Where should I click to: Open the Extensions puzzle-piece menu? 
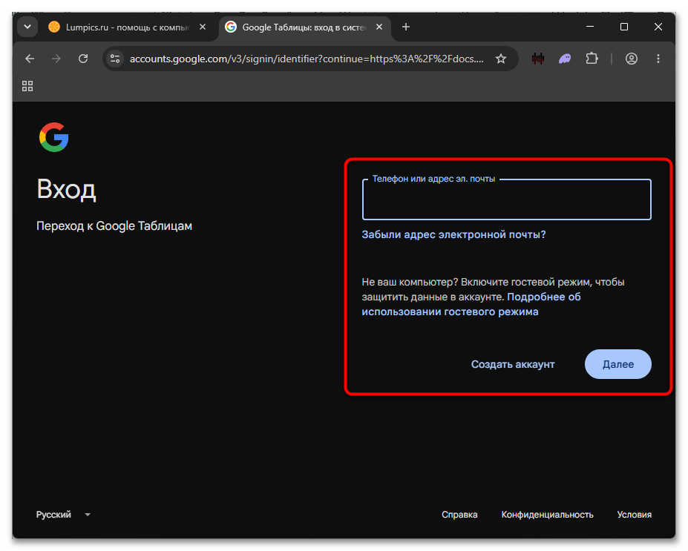coord(592,59)
